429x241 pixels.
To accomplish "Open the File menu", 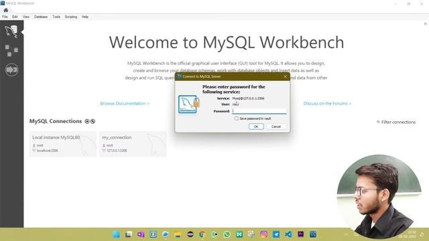I will click(x=5, y=17).
